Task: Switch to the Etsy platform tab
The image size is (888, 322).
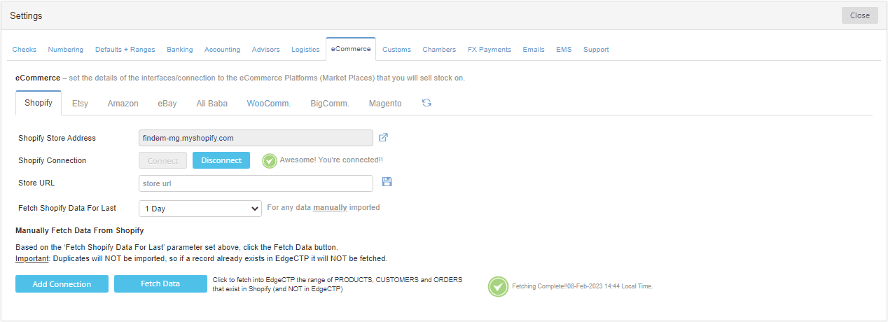Action: [80, 104]
